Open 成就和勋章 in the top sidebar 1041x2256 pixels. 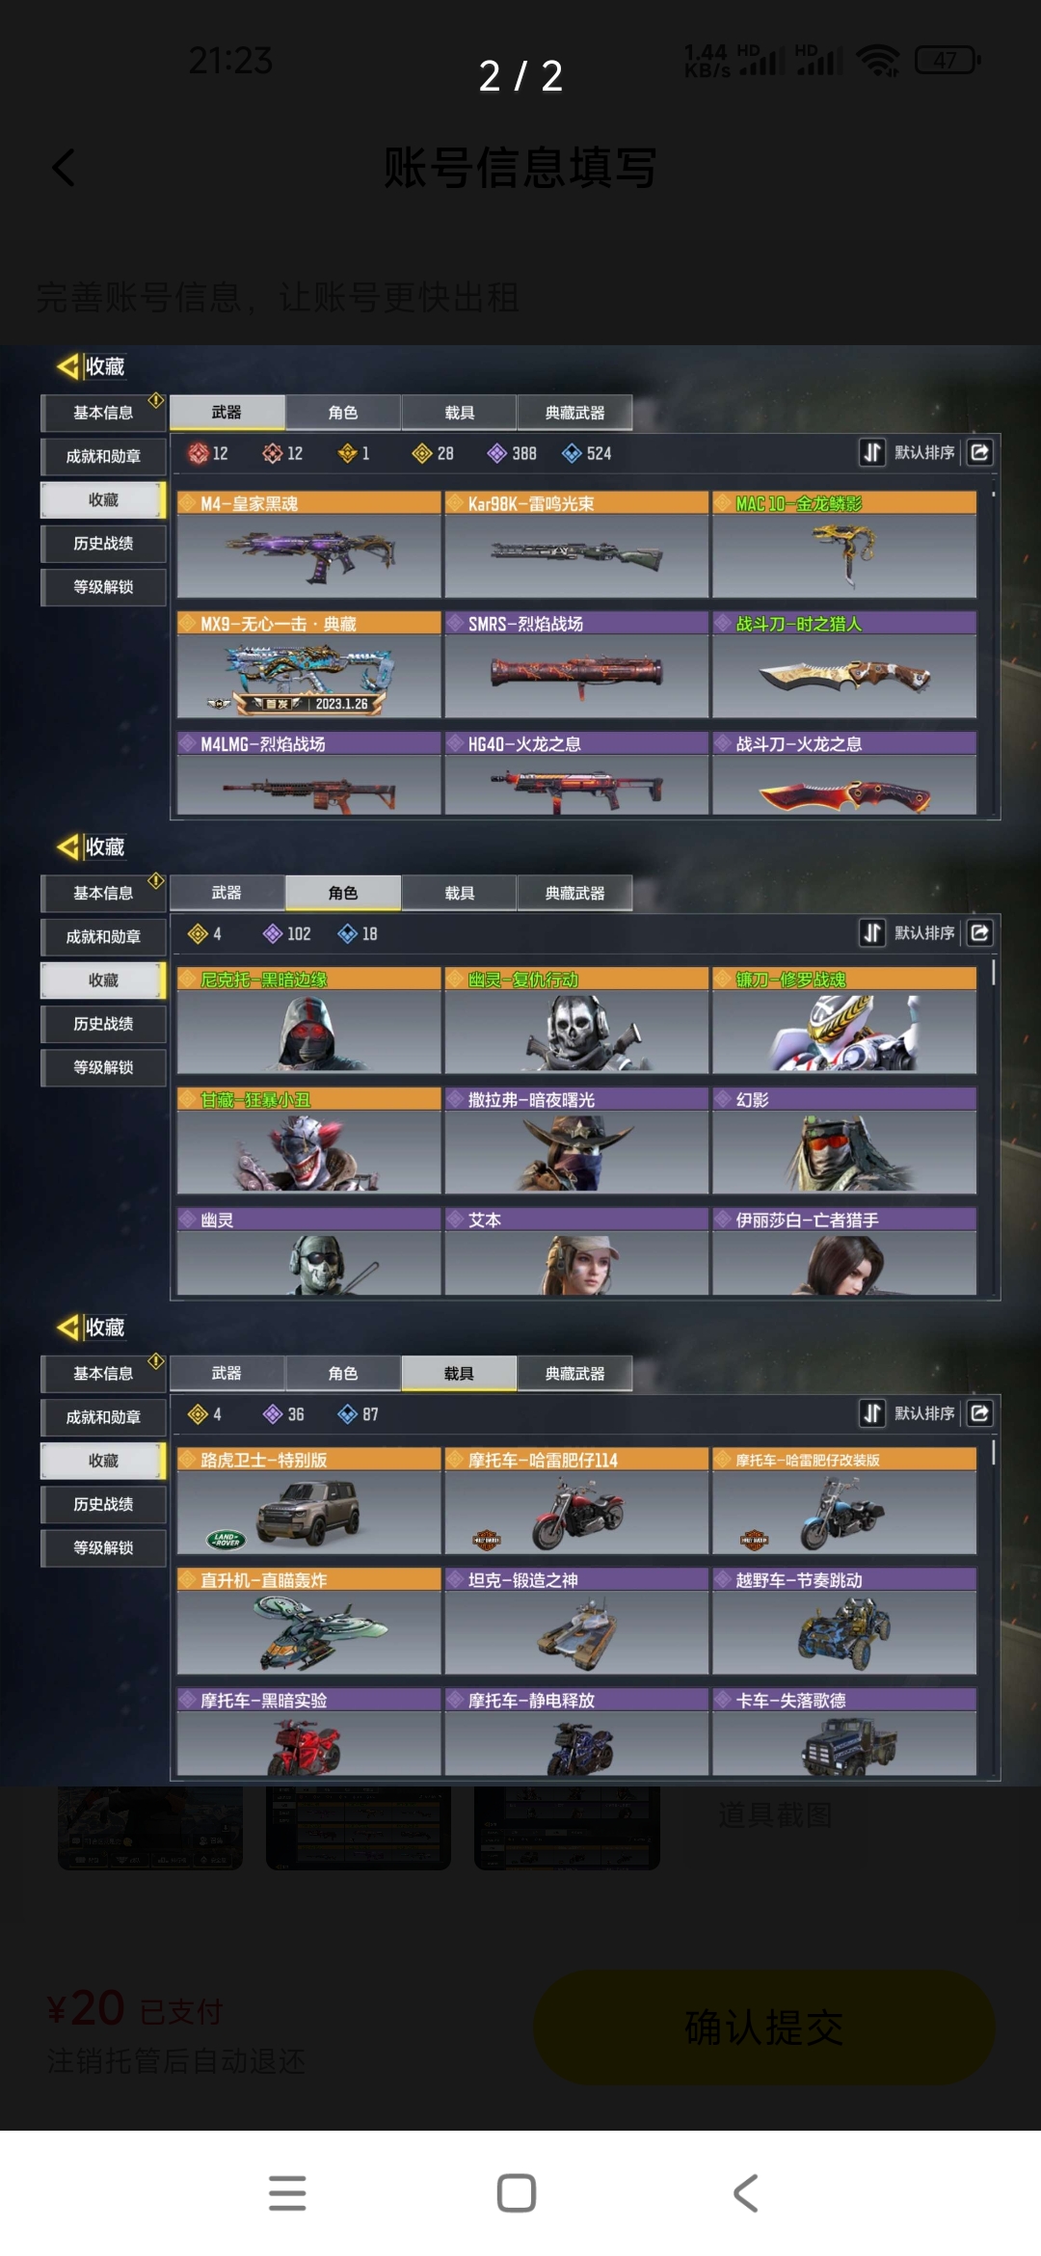click(103, 456)
